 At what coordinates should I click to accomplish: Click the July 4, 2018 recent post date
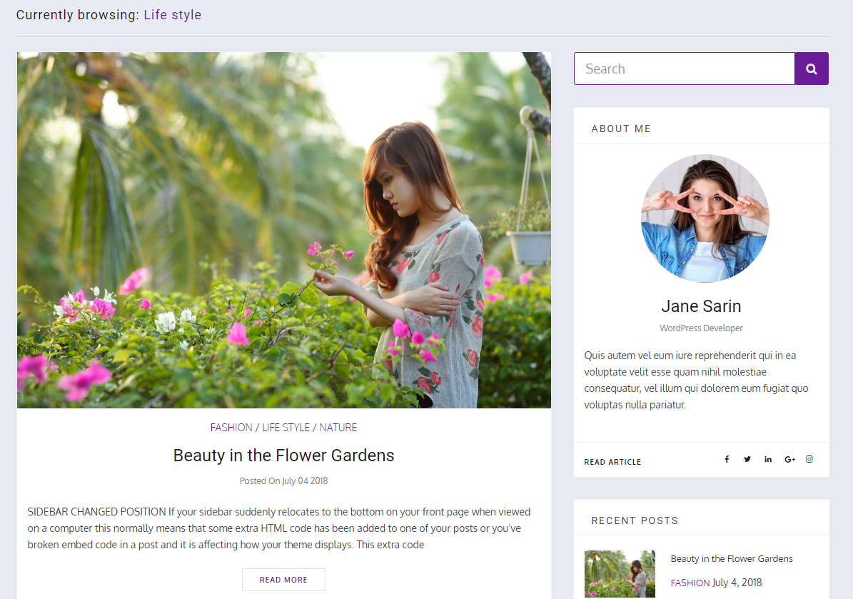click(737, 583)
